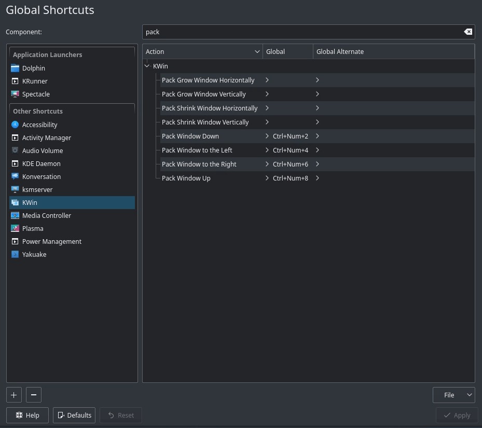Select the Yakuake icon in the sidebar

15,254
